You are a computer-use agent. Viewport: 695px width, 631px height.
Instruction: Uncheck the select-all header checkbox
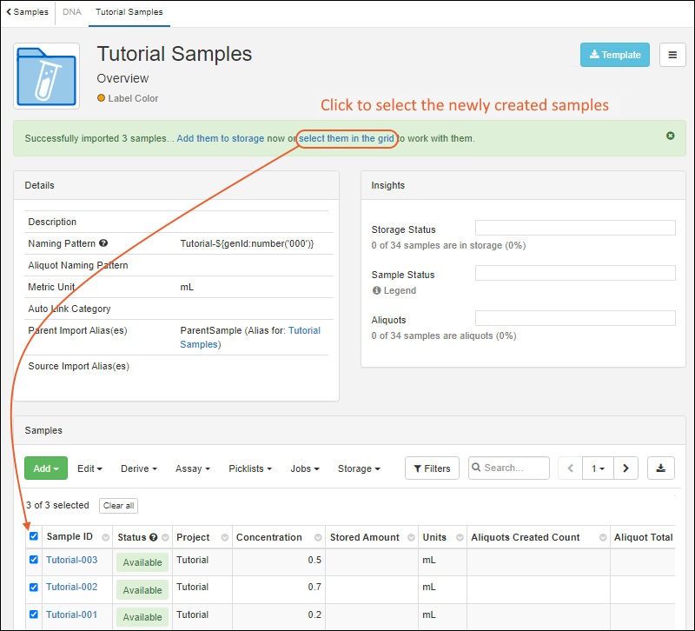[x=34, y=536]
